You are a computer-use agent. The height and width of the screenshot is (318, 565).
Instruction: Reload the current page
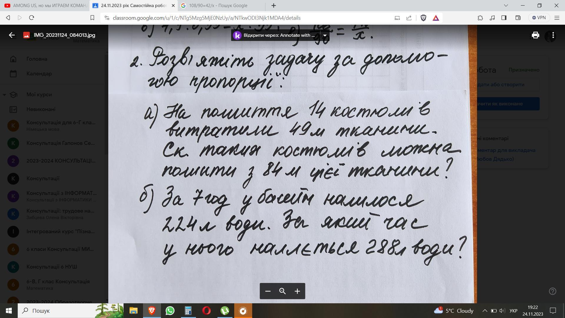[x=32, y=18]
